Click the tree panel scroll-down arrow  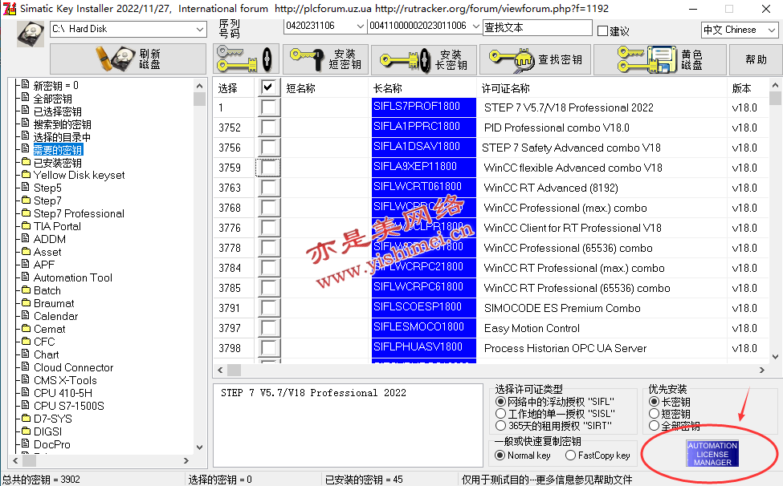[200, 448]
